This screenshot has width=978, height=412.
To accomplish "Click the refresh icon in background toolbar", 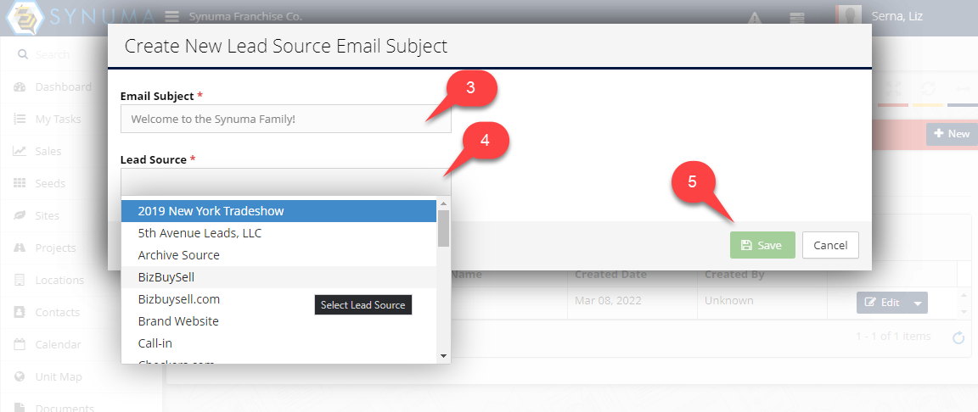I will [x=928, y=88].
